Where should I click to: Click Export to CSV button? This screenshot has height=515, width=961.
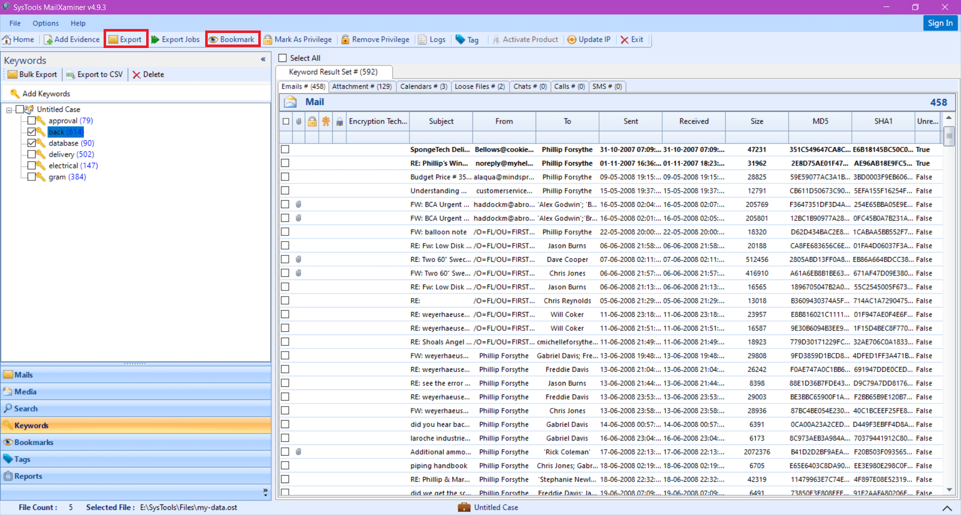click(x=95, y=74)
